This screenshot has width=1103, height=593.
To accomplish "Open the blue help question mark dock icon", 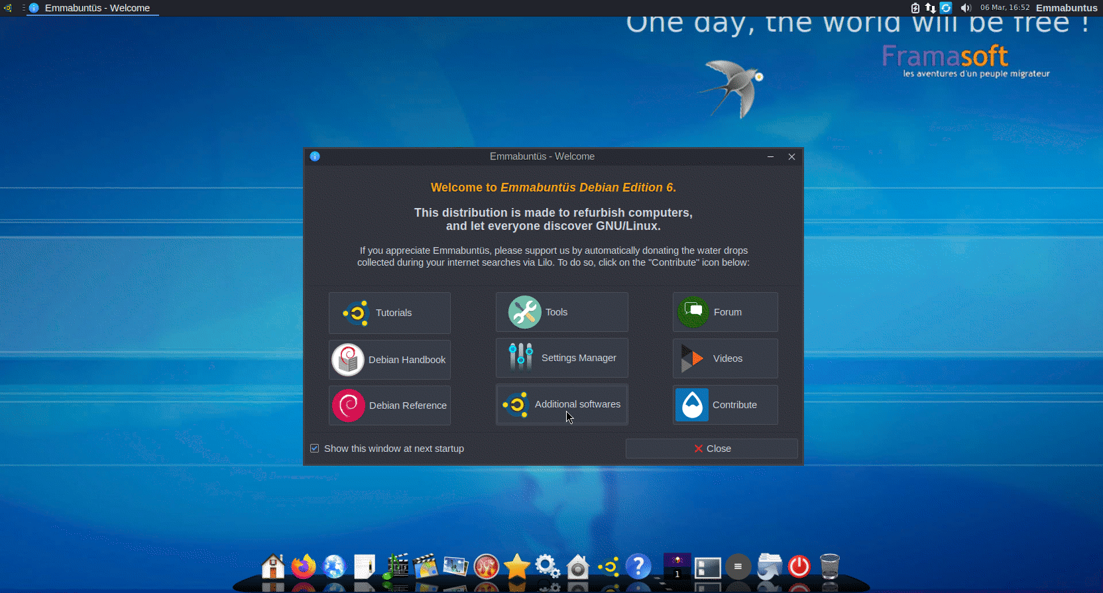I will pos(638,566).
